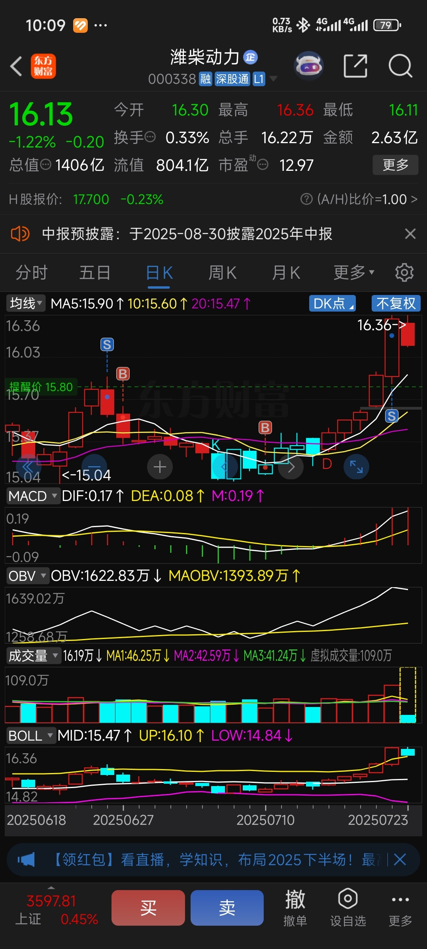Tap the share export icon
Viewport: 427px width, 949px height.
355,66
